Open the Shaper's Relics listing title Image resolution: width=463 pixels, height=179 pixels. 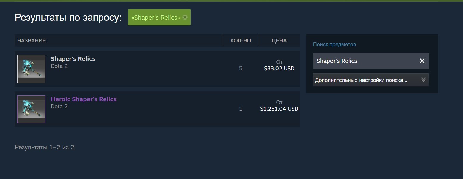pyautogui.click(x=73, y=59)
